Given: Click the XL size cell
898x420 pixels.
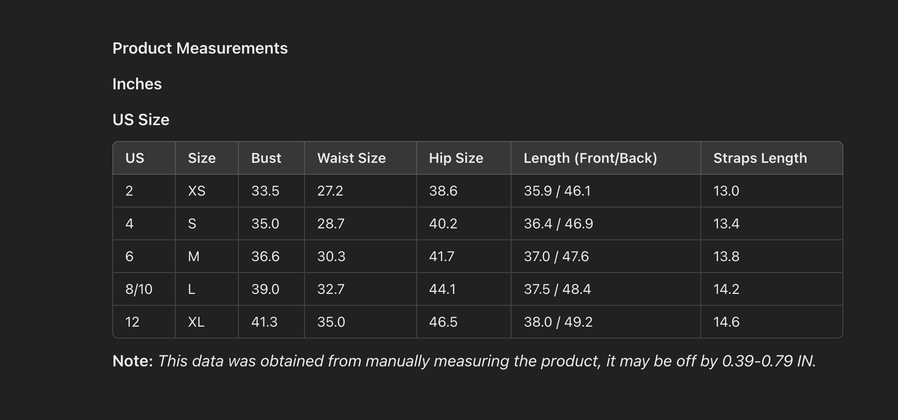Looking at the screenshot, I should [x=196, y=322].
